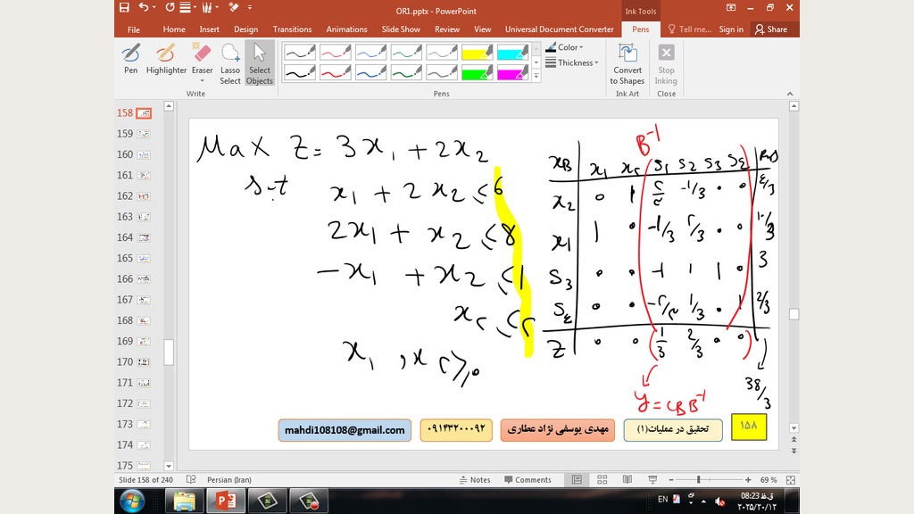Click the Share button
The width and height of the screenshot is (914, 514).
pyautogui.click(x=771, y=29)
